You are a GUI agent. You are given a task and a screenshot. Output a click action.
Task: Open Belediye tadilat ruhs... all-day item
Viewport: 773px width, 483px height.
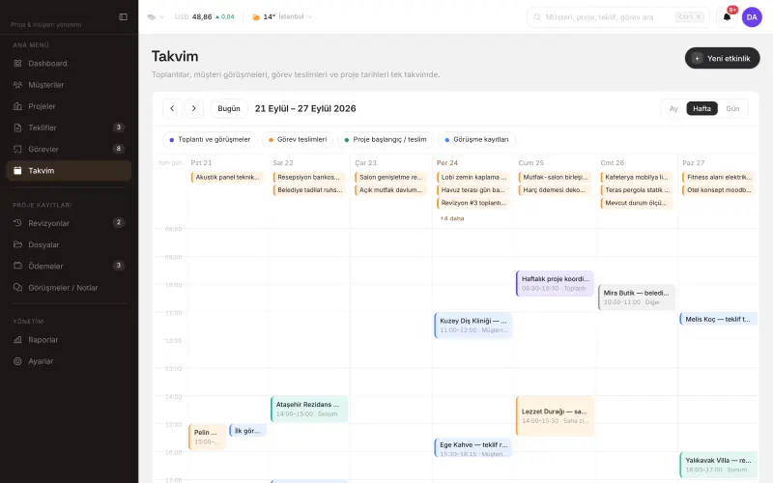309,189
